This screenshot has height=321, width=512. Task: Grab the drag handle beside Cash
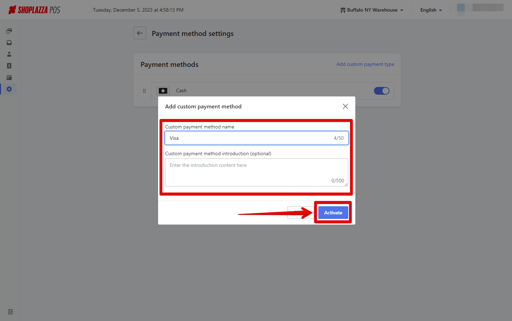coord(144,91)
